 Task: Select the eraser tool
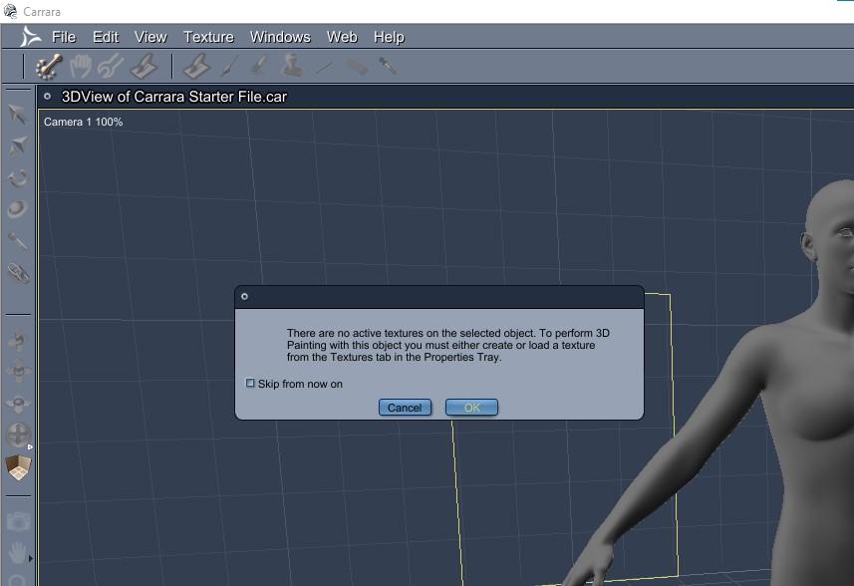[356, 67]
